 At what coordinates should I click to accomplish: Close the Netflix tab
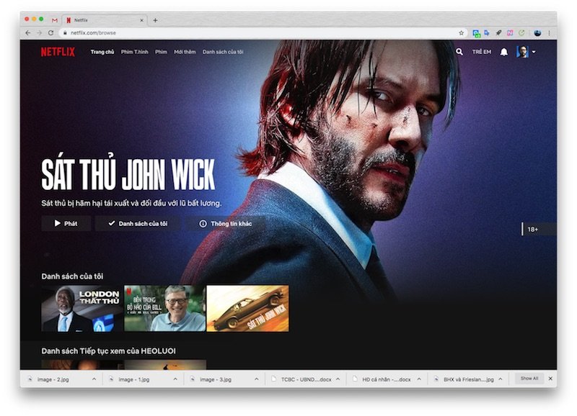coord(141,20)
